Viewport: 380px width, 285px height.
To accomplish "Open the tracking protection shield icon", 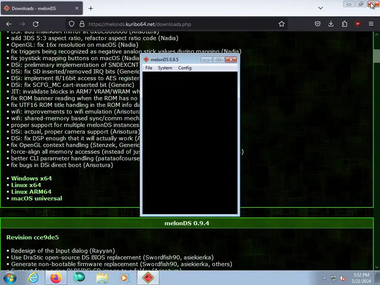I will click(x=72, y=24).
